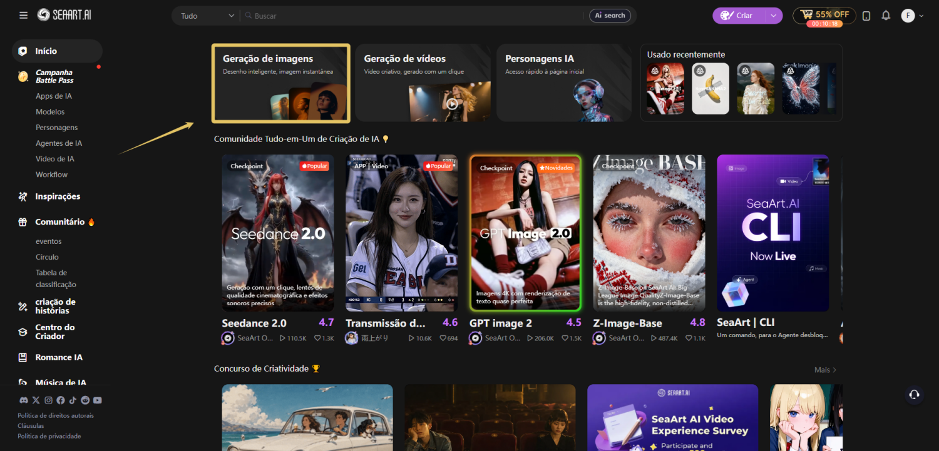Click the Transmissão d... card title

coord(386,323)
